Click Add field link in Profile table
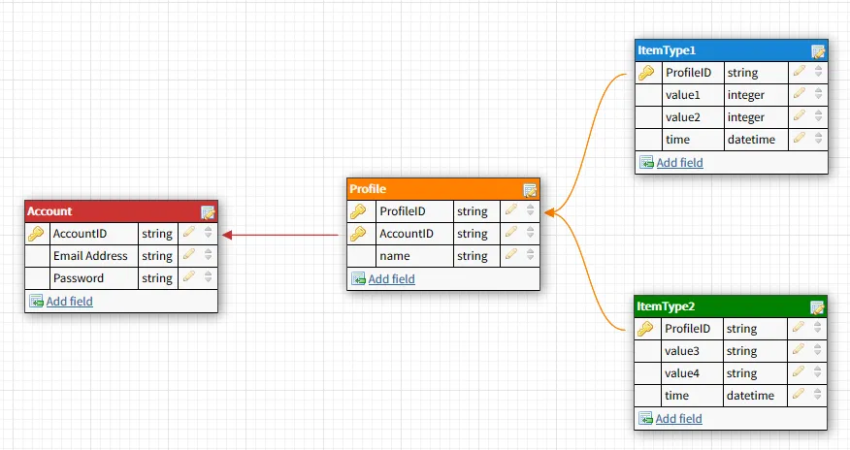Image resolution: width=850 pixels, height=450 pixels. [391, 279]
